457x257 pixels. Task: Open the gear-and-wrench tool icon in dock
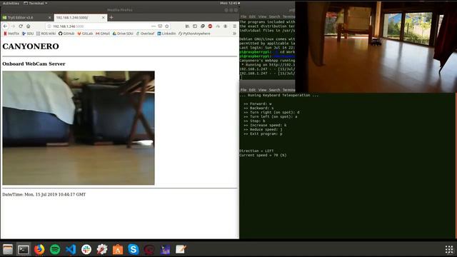coord(102,249)
